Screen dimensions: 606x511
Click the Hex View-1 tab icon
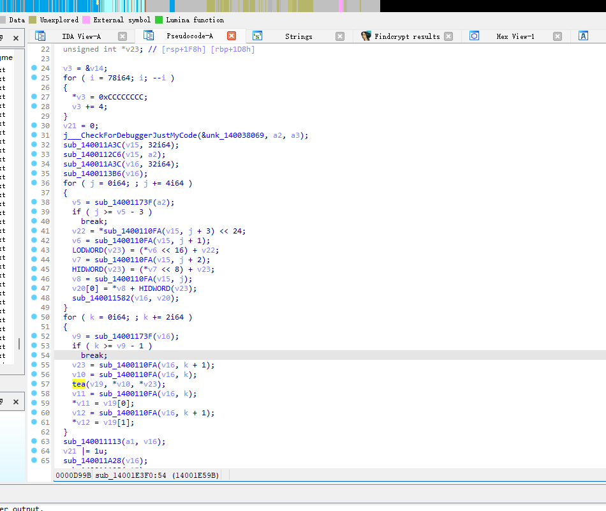[474, 36]
